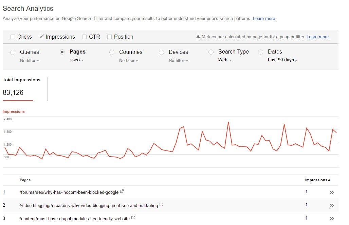Open /forums/seo/why-has-inccom-been-blocked-google page link

(69, 192)
